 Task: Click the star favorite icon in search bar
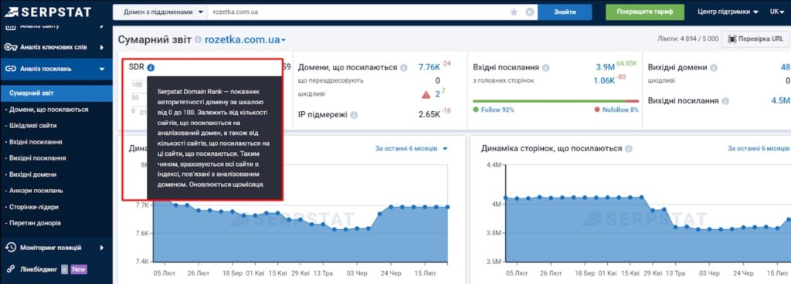pyautogui.click(x=514, y=12)
